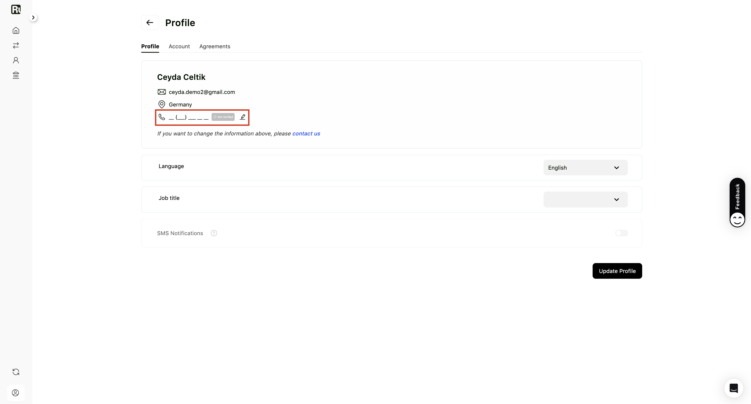Switch to the Agreements tab
This screenshot has width=751, height=404.
tap(214, 46)
